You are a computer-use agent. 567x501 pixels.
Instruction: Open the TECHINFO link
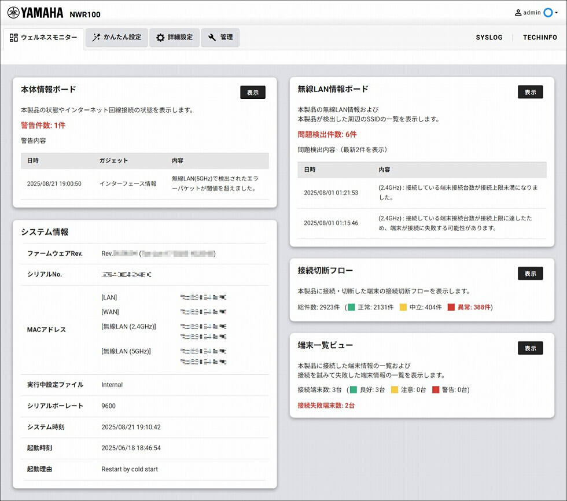540,38
